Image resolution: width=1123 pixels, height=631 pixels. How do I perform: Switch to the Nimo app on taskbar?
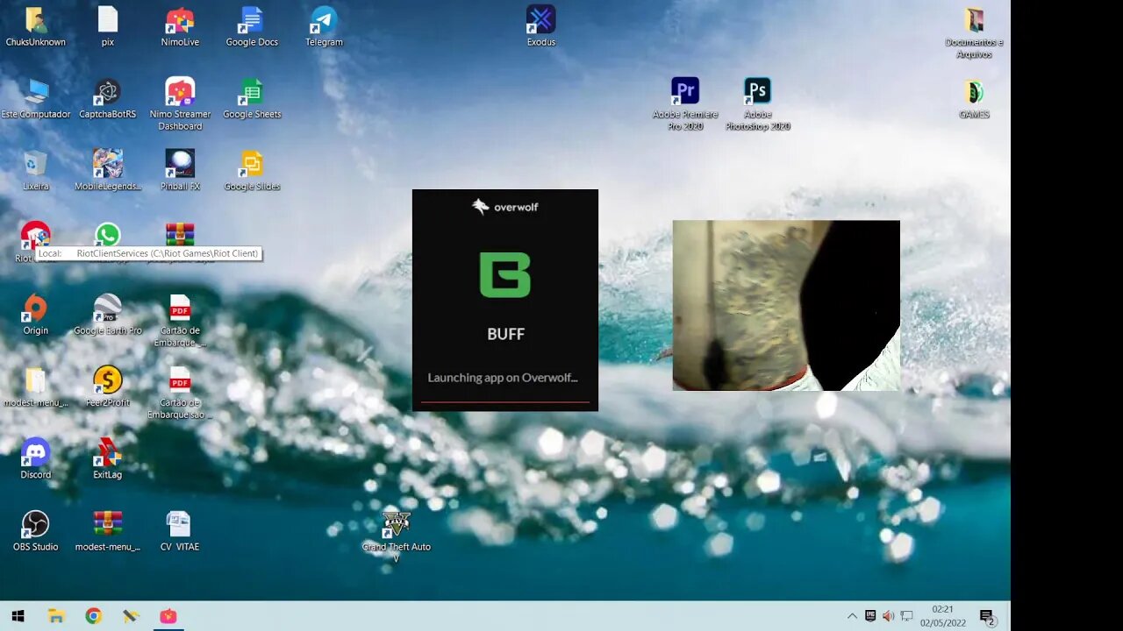coord(168,616)
